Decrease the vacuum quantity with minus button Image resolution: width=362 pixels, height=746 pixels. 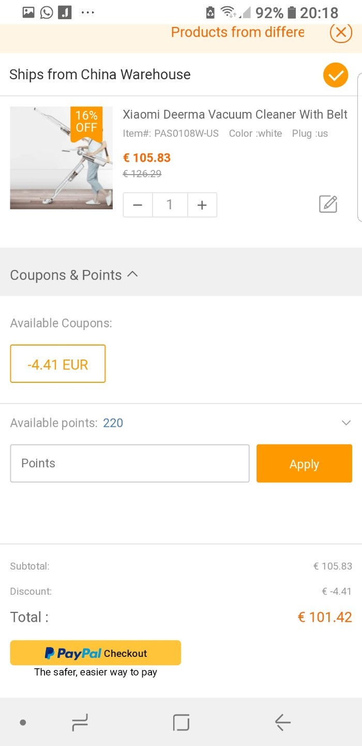(138, 205)
